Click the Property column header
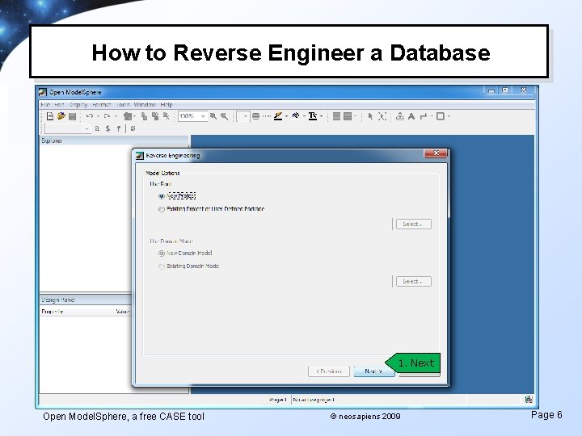Screen dimensions: 582x436 [x=77, y=312]
